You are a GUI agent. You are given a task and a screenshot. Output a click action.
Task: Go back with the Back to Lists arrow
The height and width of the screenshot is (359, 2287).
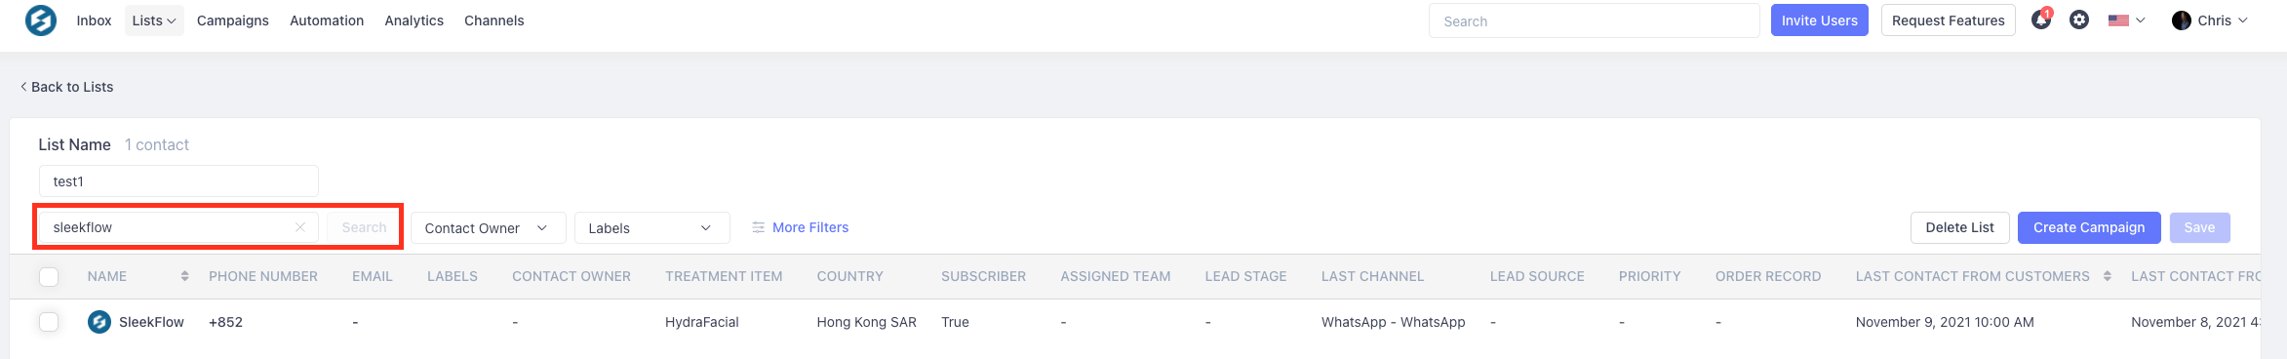point(23,87)
